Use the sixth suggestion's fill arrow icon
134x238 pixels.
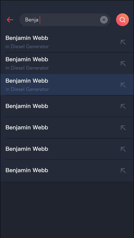pos(123,149)
